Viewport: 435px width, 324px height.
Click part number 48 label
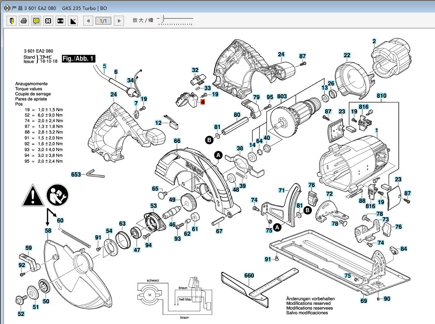click(x=236, y=190)
